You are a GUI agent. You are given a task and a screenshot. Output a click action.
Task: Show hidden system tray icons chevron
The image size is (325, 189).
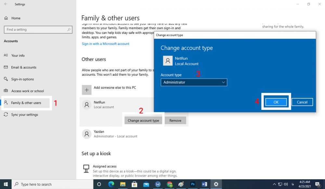[x=274, y=184]
